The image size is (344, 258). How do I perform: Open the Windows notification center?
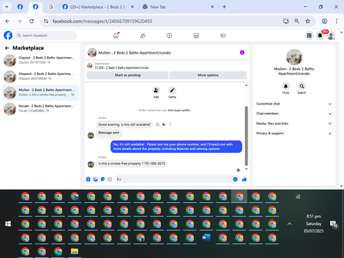click(334, 224)
